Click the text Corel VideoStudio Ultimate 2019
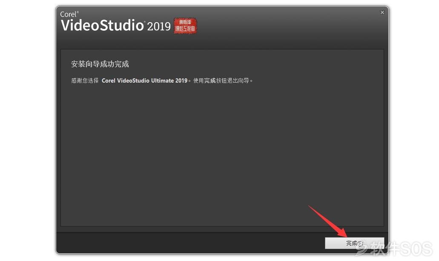The width and height of the screenshot is (439, 261). tap(144, 80)
